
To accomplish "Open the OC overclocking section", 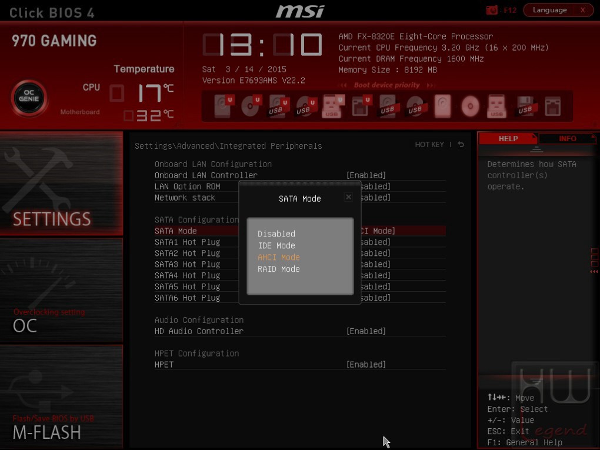I will tap(61, 290).
